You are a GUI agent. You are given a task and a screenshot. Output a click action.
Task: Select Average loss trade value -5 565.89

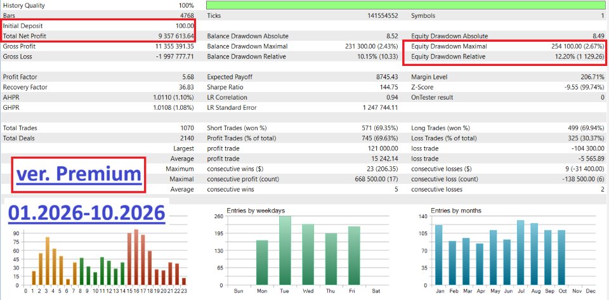click(x=591, y=159)
